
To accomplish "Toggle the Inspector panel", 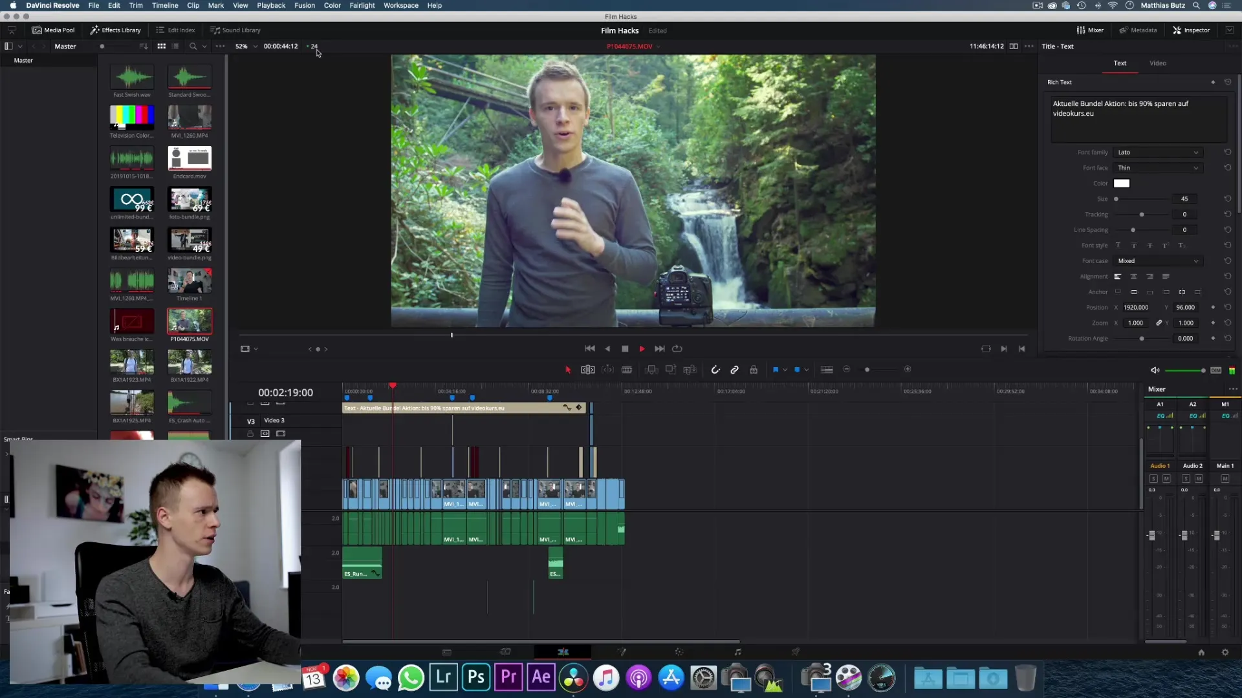I will 1192,30.
